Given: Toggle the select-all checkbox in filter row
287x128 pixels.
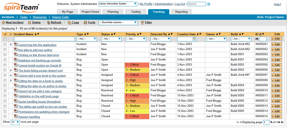Looking at the screenshot, I should (5, 39).
